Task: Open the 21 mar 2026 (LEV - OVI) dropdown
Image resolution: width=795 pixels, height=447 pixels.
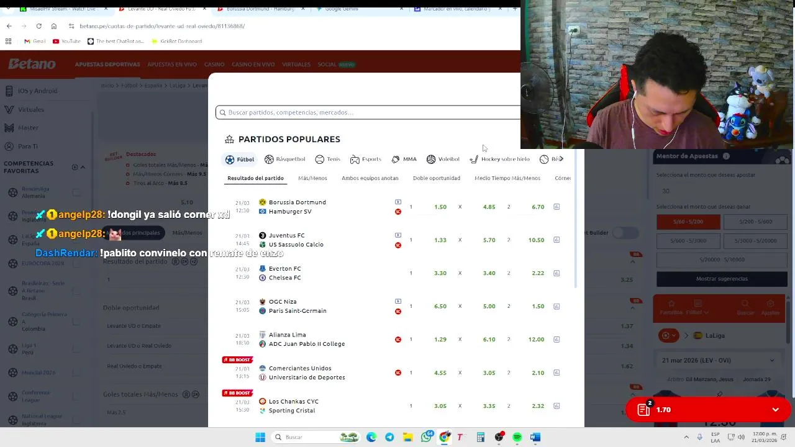Action: coord(719,360)
